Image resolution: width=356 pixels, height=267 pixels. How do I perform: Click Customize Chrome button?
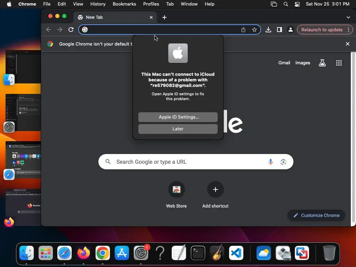point(316,216)
